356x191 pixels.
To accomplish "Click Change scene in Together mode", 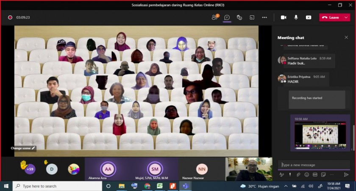I will 23,148.
